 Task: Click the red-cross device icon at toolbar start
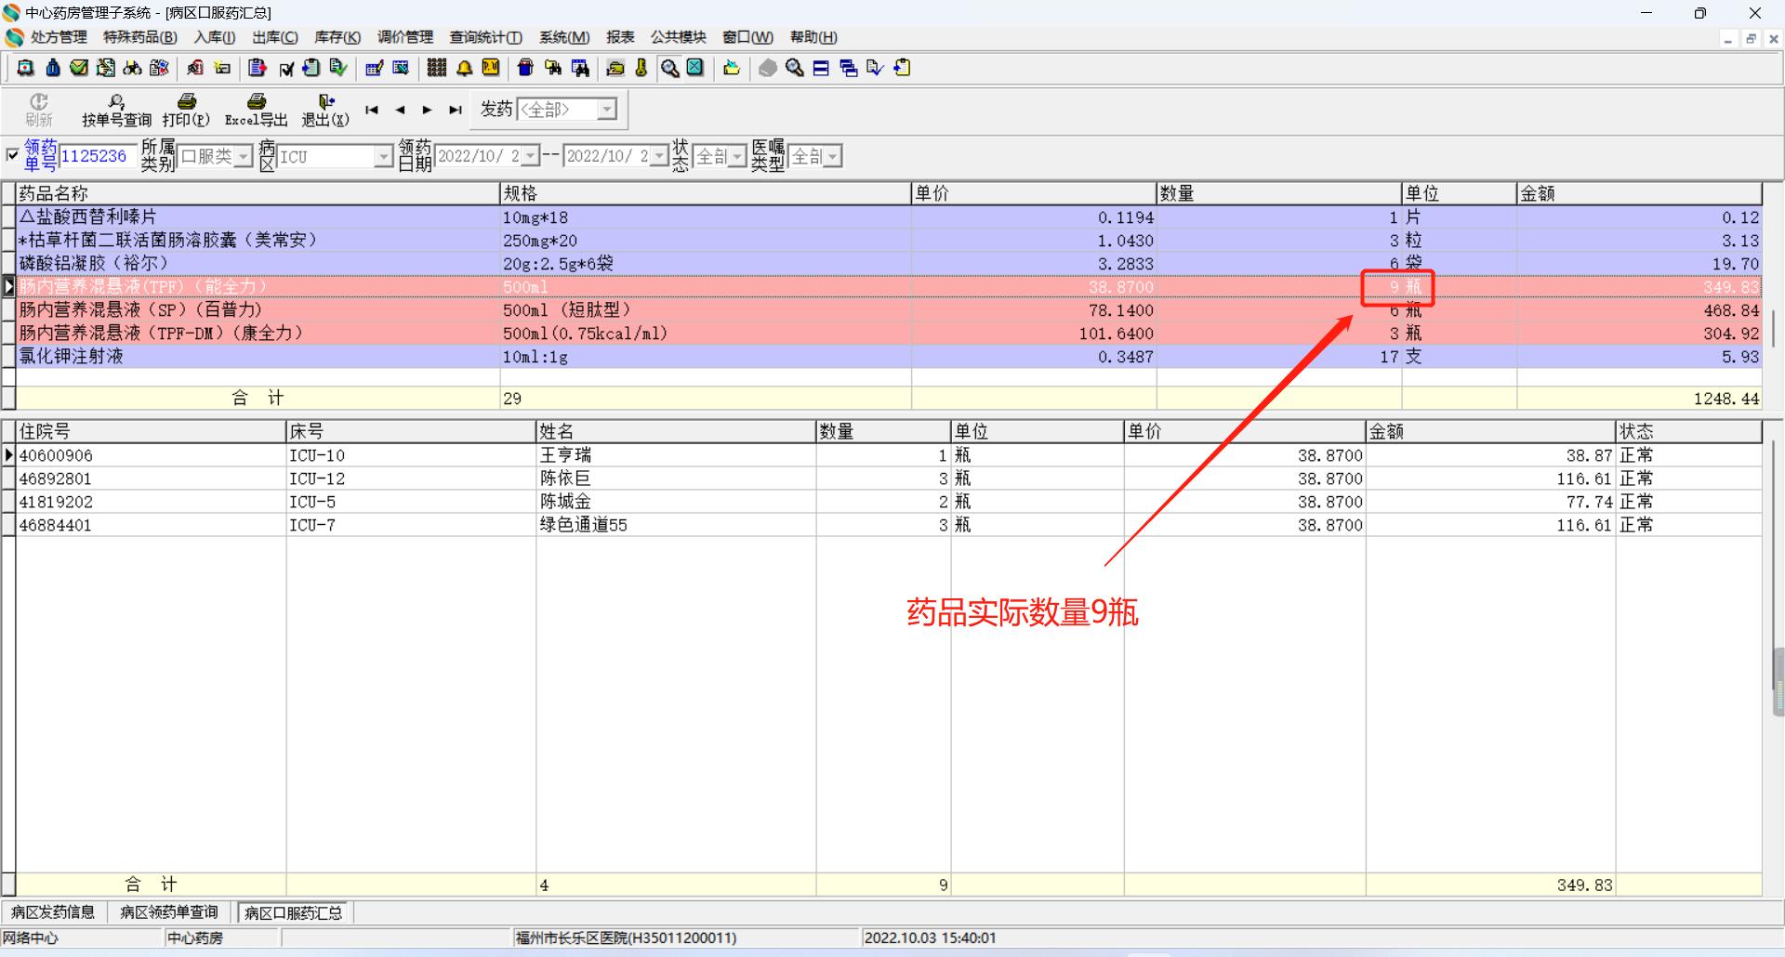point(26,68)
